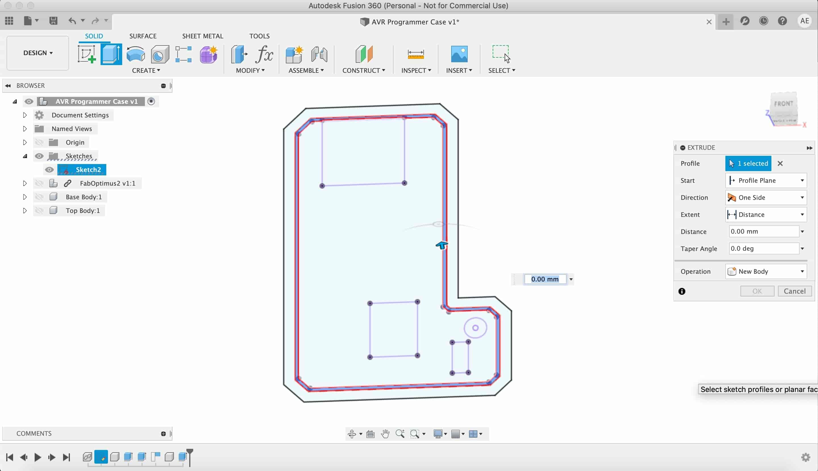Open the Help question mark
This screenshot has height=471, width=818.
pos(782,21)
